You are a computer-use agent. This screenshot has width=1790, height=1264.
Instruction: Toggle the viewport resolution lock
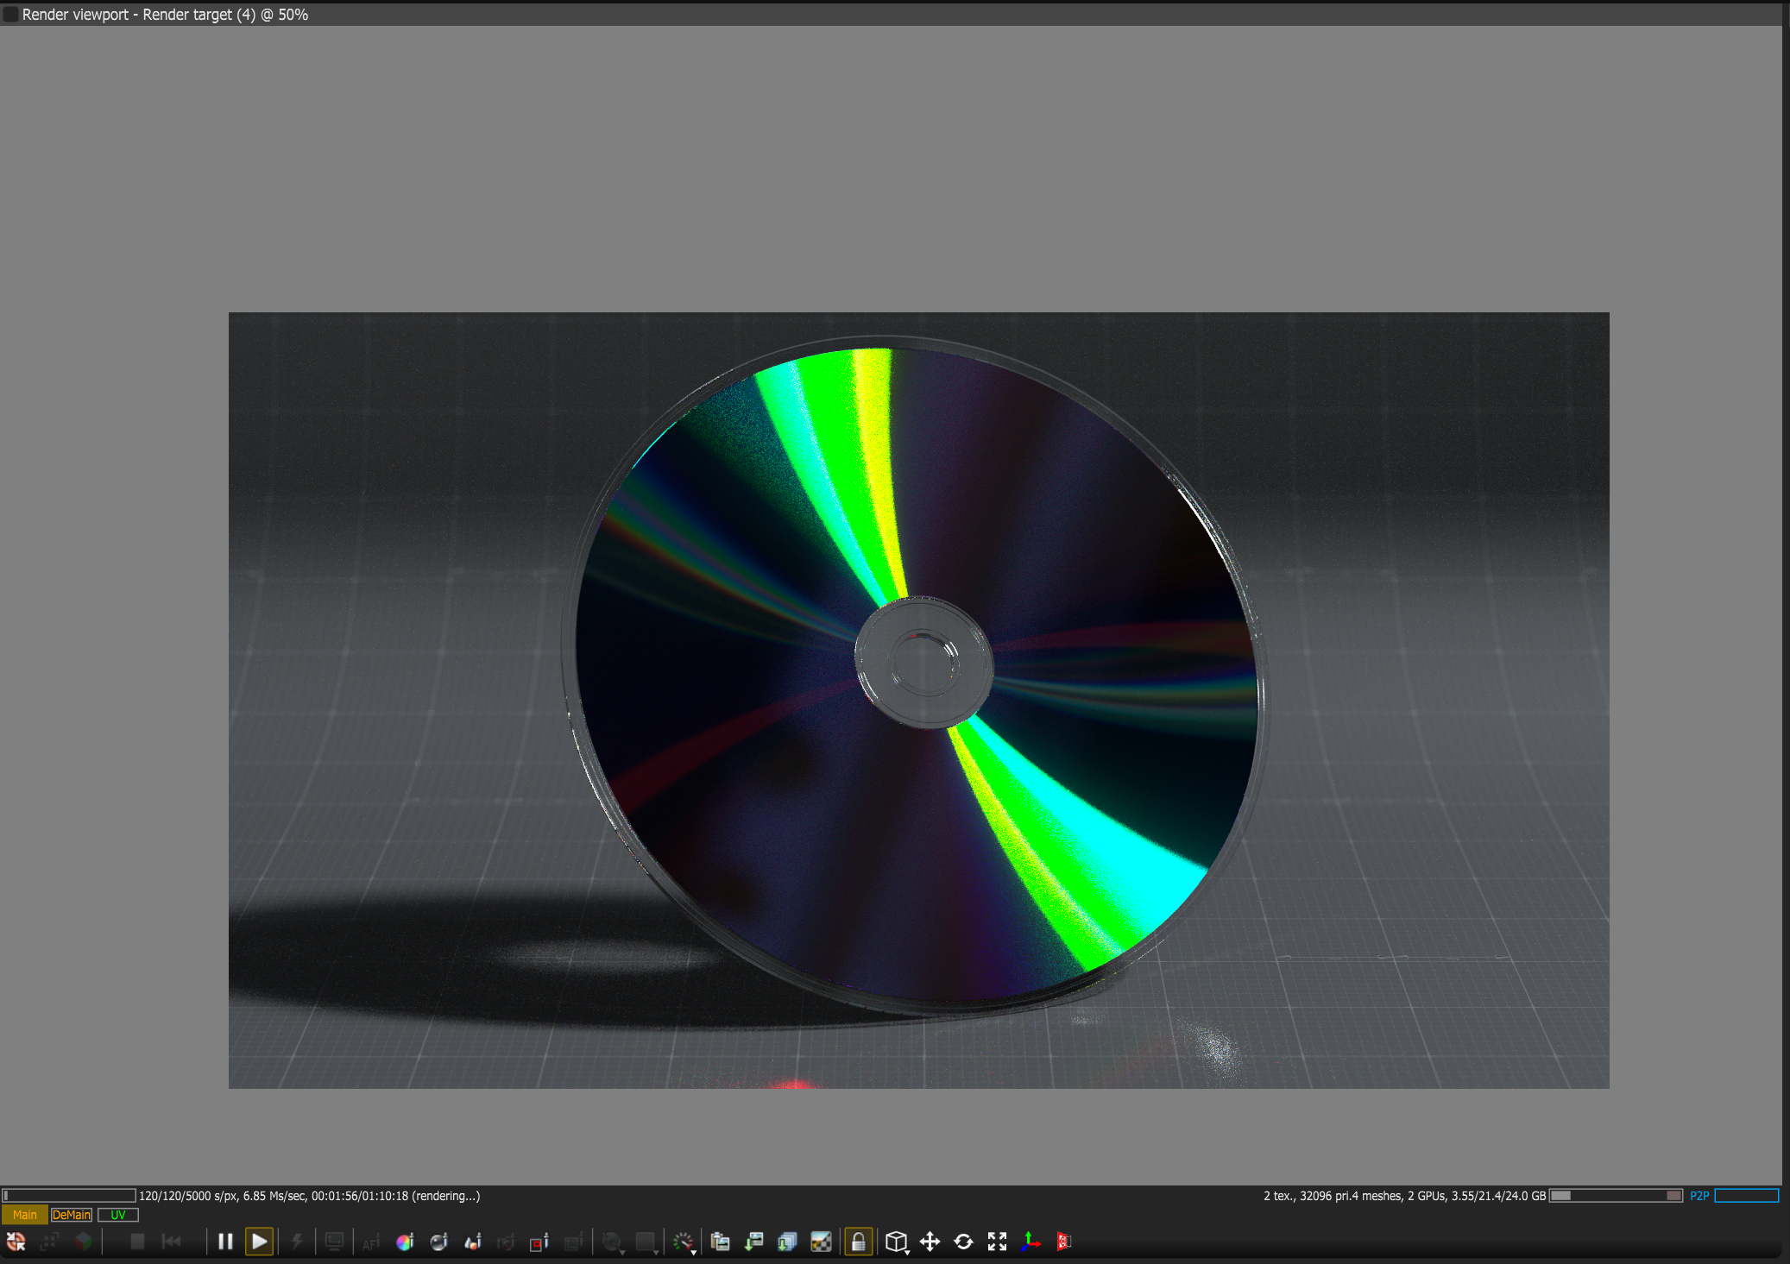(x=858, y=1242)
